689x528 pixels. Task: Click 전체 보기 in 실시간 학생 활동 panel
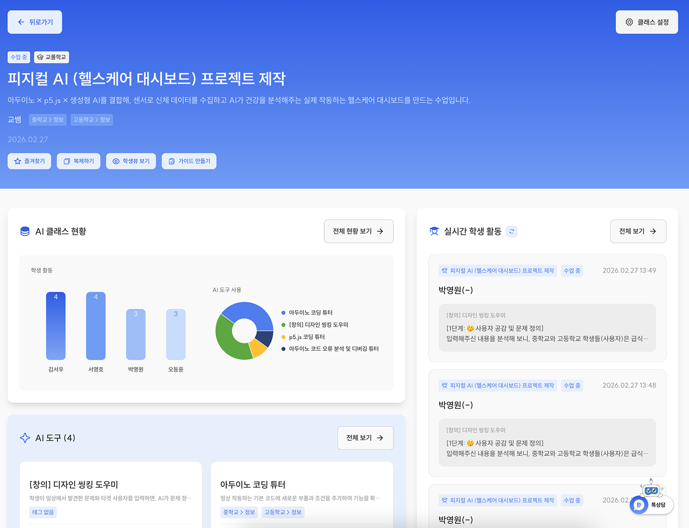(638, 231)
